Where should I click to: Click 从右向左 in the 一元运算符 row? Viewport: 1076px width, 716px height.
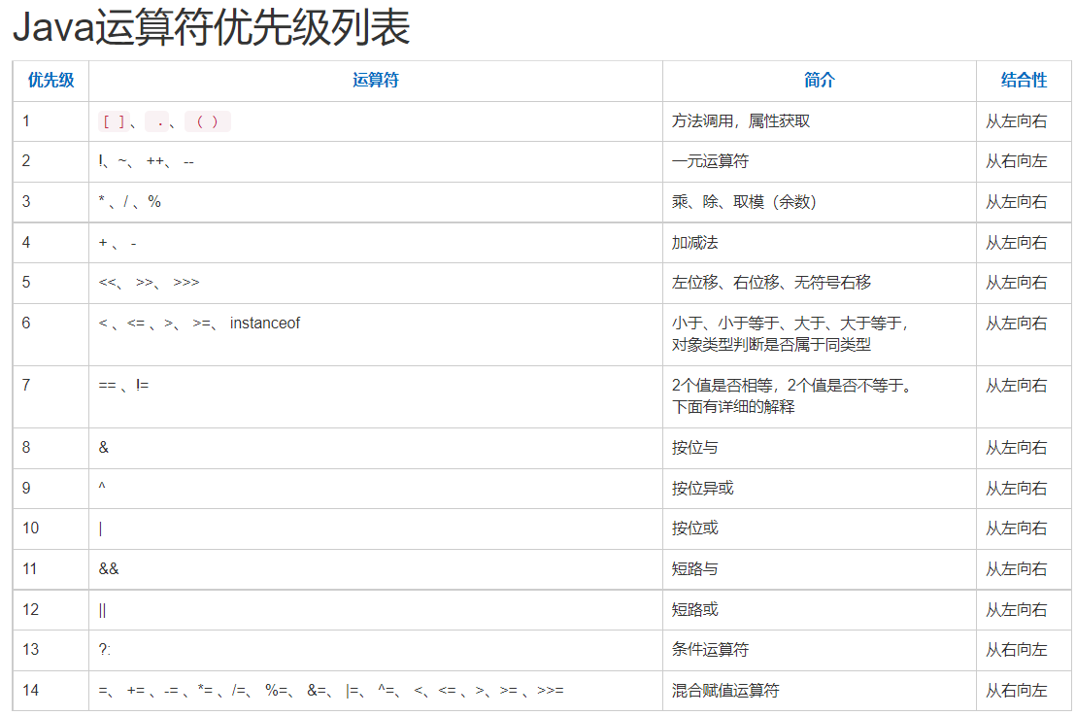pyautogui.click(x=1017, y=161)
